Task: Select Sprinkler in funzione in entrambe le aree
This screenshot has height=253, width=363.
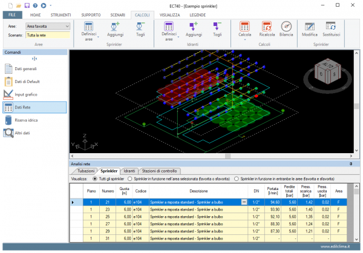Action: (x=237, y=179)
